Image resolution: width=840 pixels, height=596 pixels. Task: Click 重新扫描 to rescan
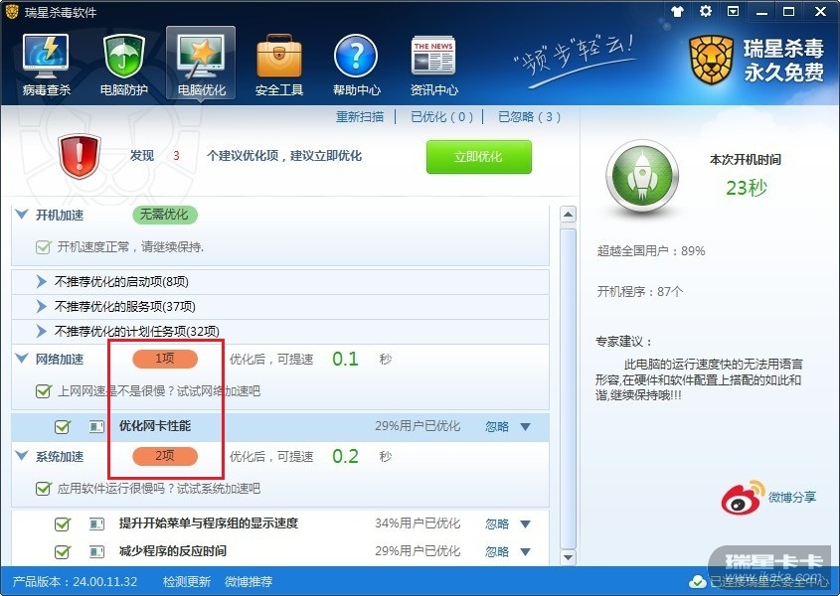pyautogui.click(x=360, y=117)
